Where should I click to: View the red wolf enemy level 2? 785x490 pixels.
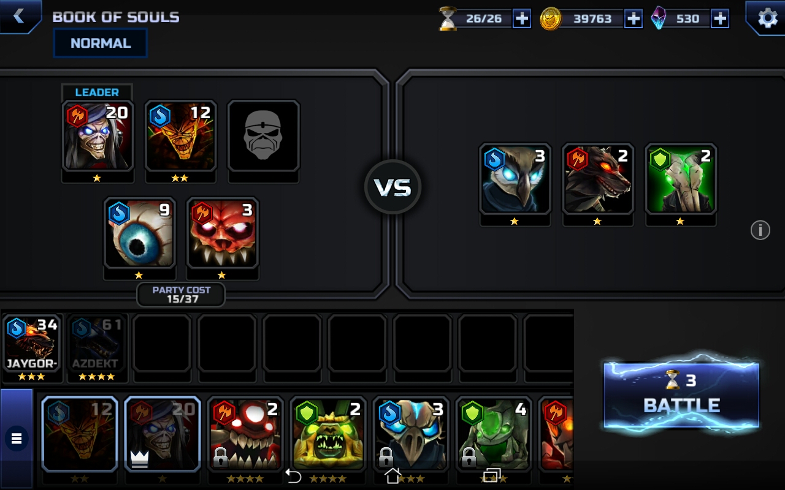coord(598,179)
